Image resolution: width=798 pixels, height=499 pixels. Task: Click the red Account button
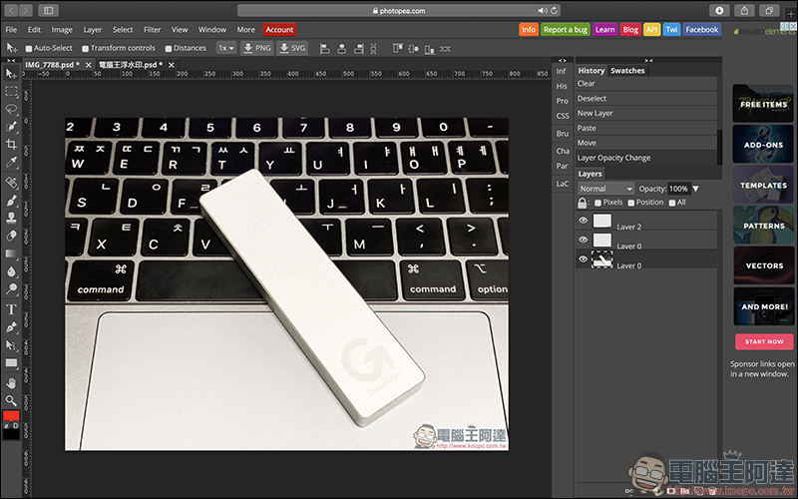[x=279, y=30]
